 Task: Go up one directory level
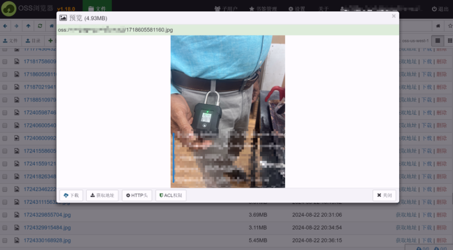click(29, 26)
